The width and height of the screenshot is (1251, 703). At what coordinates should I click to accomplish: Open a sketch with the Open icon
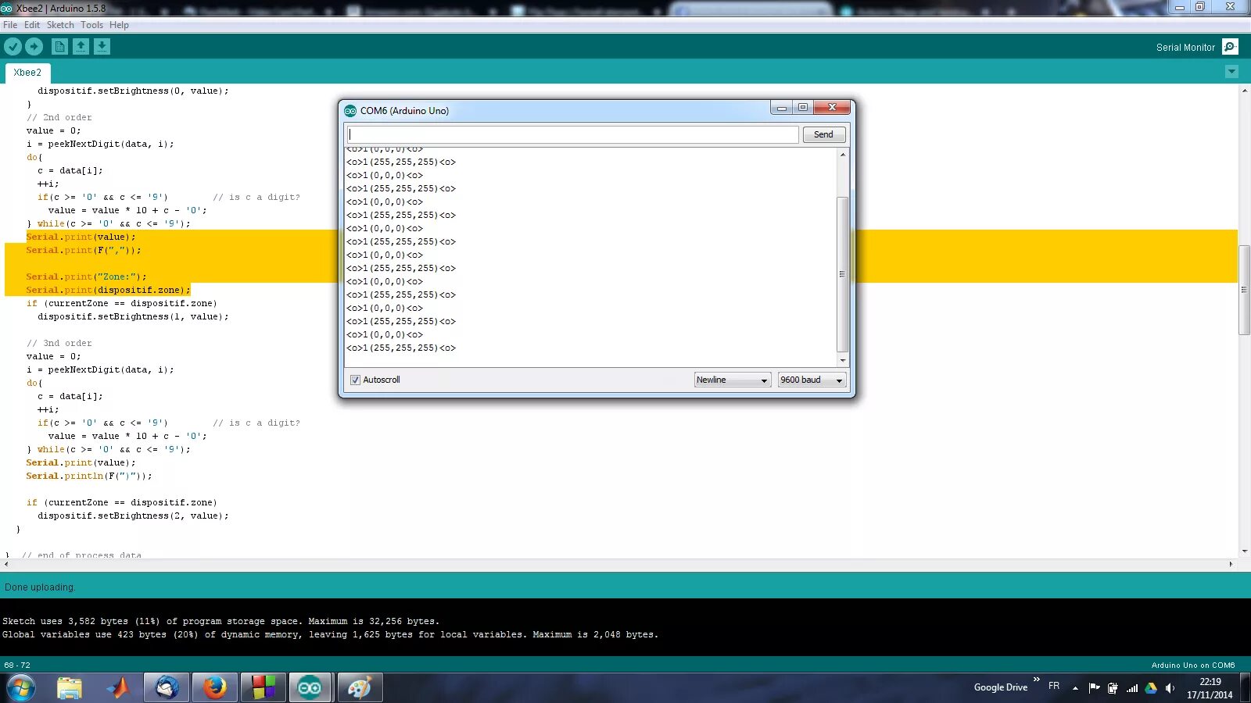point(81,47)
